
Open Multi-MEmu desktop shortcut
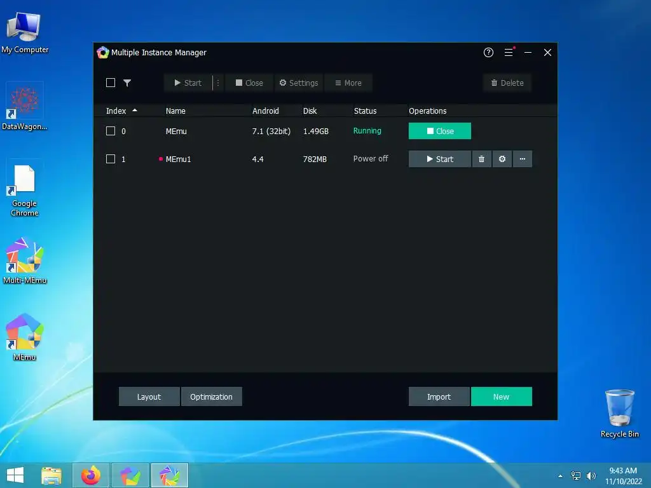click(x=25, y=261)
